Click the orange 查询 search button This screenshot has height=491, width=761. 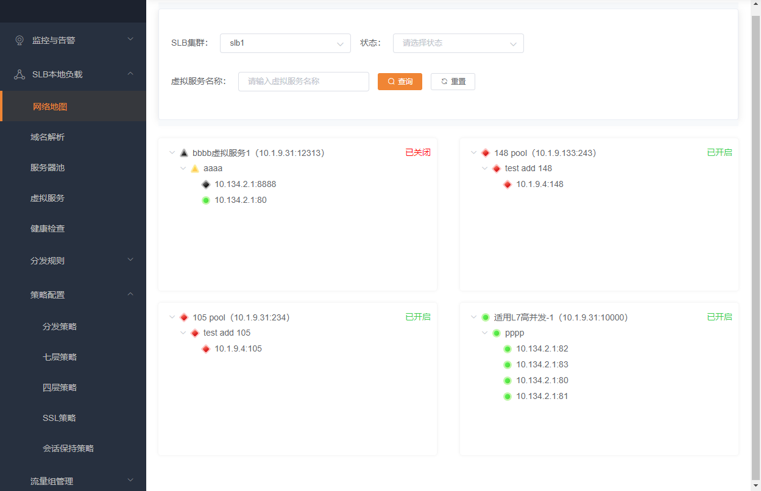pyautogui.click(x=400, y=82)
